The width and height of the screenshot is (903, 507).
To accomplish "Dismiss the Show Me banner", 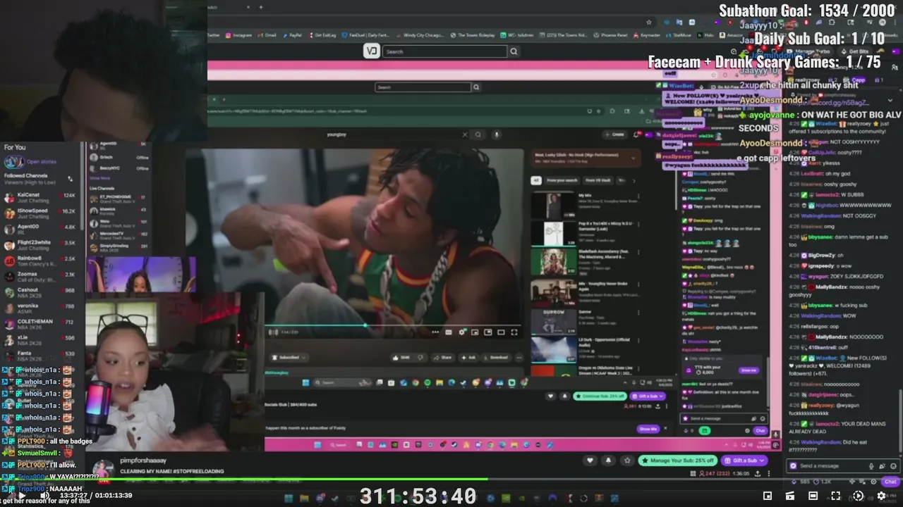I will [x=665, y=428].
